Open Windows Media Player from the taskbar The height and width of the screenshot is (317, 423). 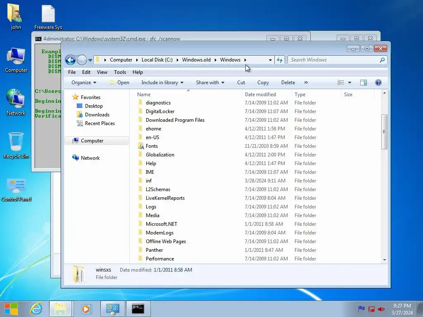(x=86, y=308)
